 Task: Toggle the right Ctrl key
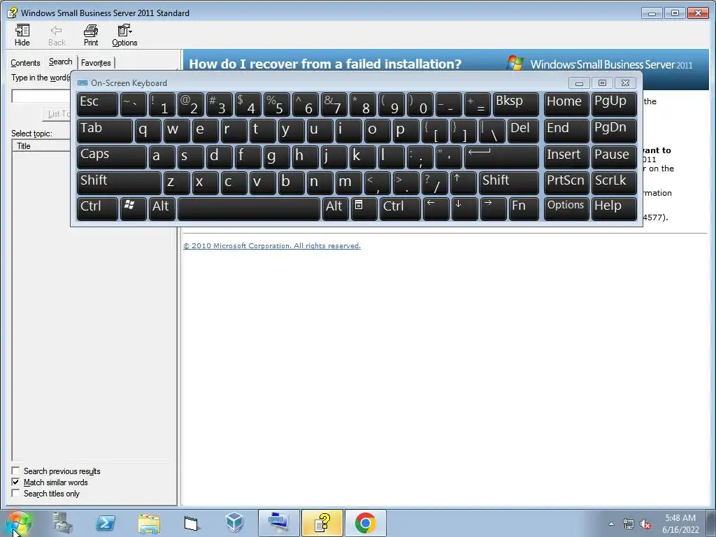(x=400, y=208)
